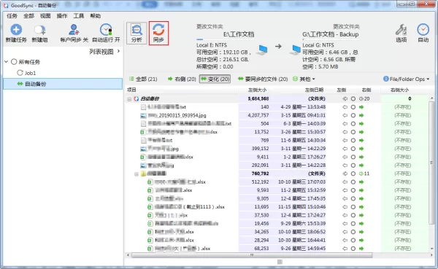Image resolution: width=438 pixels, height=269 pixels.
Task: Open the 全部 menu
Action: click(x=28, y=16)
